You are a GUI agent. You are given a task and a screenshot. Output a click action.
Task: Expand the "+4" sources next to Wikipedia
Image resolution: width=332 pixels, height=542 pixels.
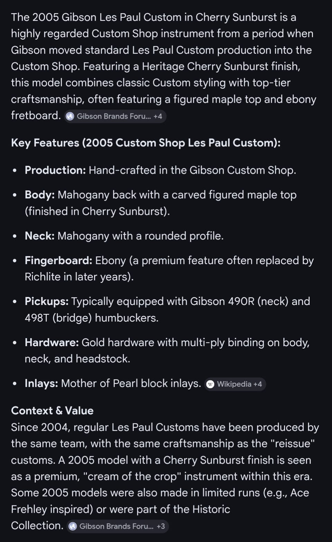(258, 384)
